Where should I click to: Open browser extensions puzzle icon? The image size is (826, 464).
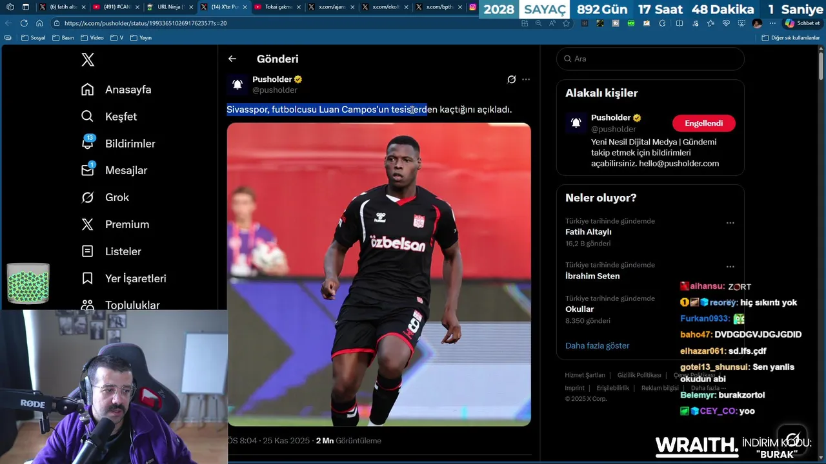click(662, 23)
